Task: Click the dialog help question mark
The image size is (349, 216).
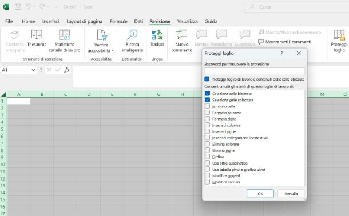Action: pyautogui.click(x=281, y=53)
